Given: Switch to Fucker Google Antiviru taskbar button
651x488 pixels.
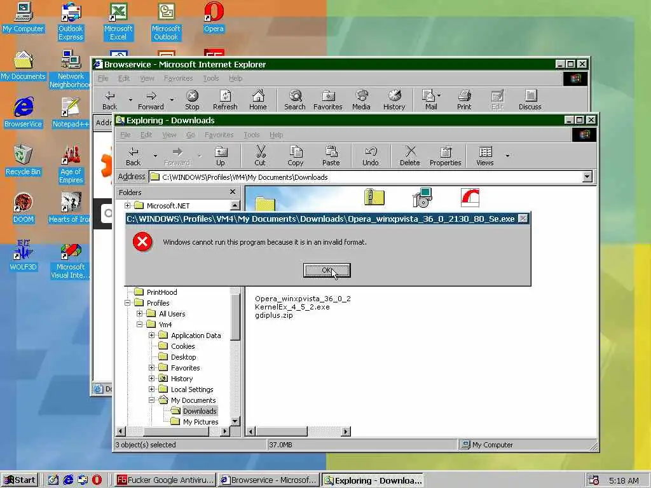Looking at the screenshot, I should pos(165,480).
